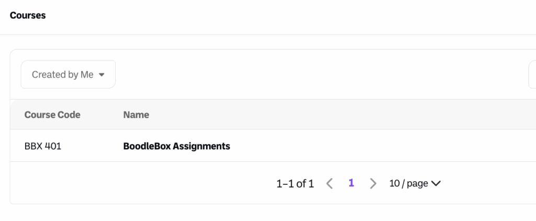The height and width of the screenshot is (221, 536).
Task: Go to the next page using right chevron
Action: point(373,183)
